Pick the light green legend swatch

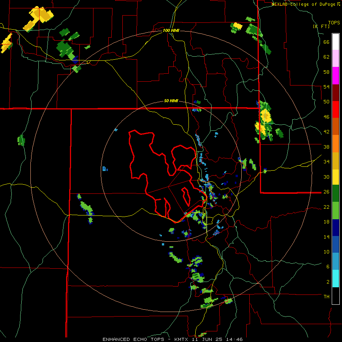coord(336,211)
